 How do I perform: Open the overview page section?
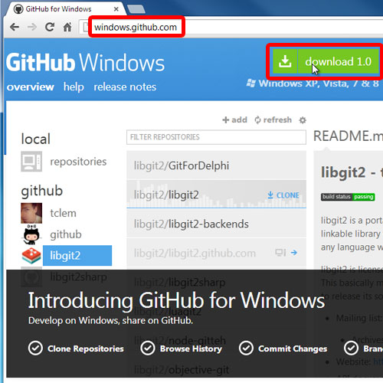(x=31, y=87)
